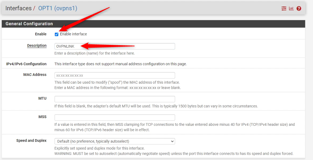Click the Speed and Duplex label

(31, 141)
